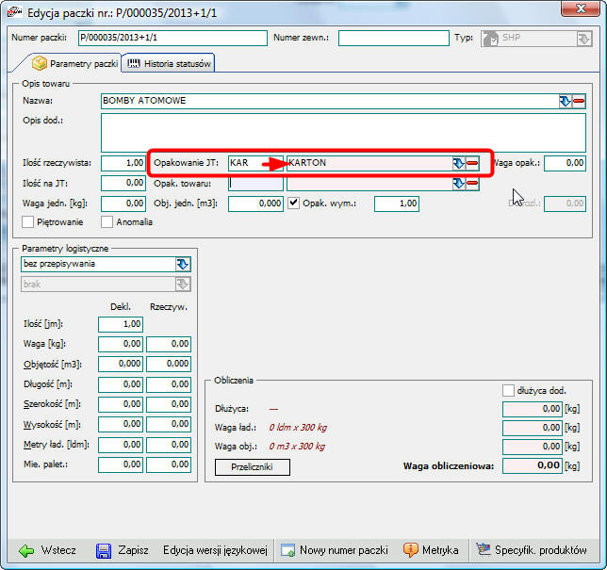Clear the Nazwa field with red minus
The image size is (607, 570).
click(579, 102)
